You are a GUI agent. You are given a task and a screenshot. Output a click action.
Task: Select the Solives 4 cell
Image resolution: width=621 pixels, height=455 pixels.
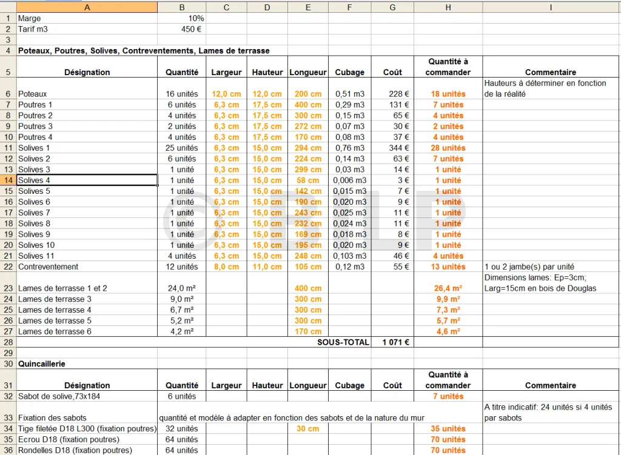(x=87, y=180)
